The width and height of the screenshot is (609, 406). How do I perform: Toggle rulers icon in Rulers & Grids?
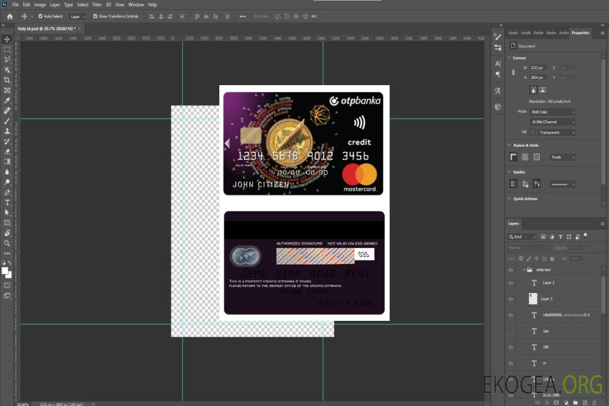[x=514, y=157]
